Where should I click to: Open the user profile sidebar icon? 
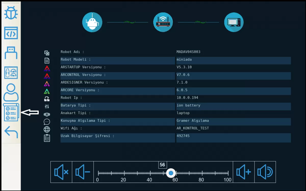pos(11,93)
